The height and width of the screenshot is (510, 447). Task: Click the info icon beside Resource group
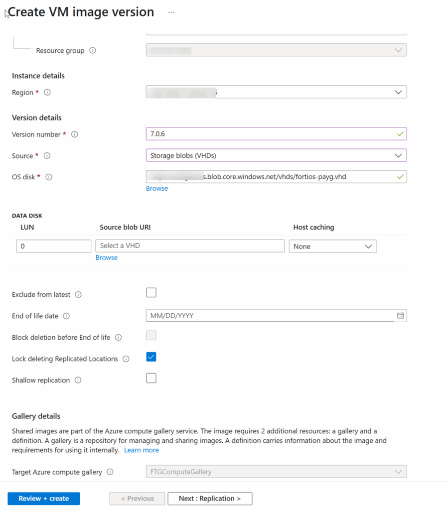coord(93,50)
